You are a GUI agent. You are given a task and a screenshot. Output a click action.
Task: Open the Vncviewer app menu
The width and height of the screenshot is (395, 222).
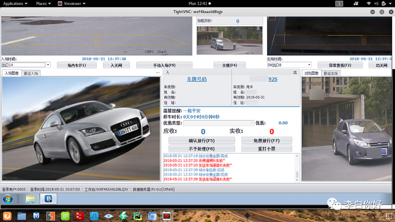72,4
